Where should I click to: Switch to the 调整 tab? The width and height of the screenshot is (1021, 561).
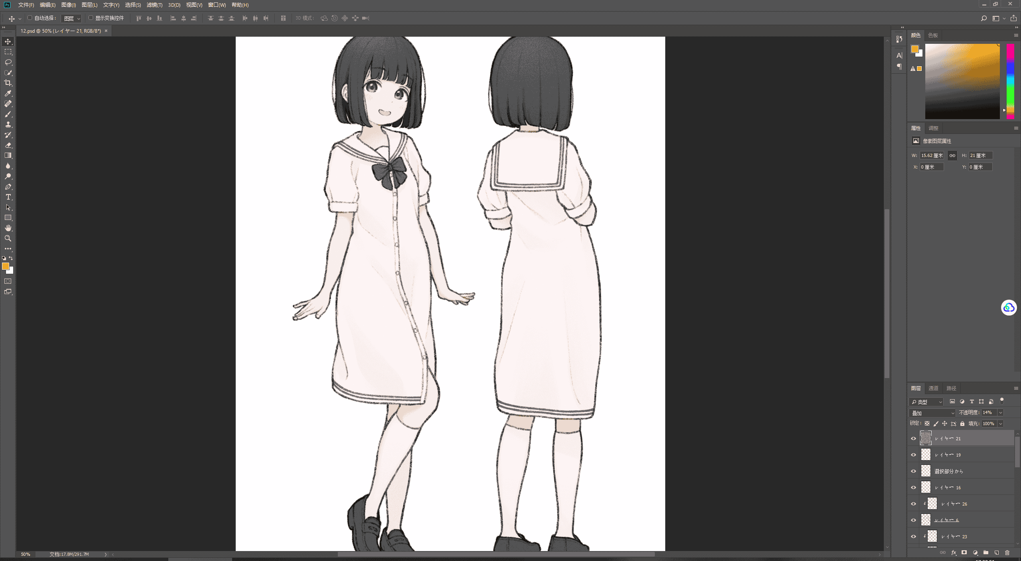(x=933, y=128)
